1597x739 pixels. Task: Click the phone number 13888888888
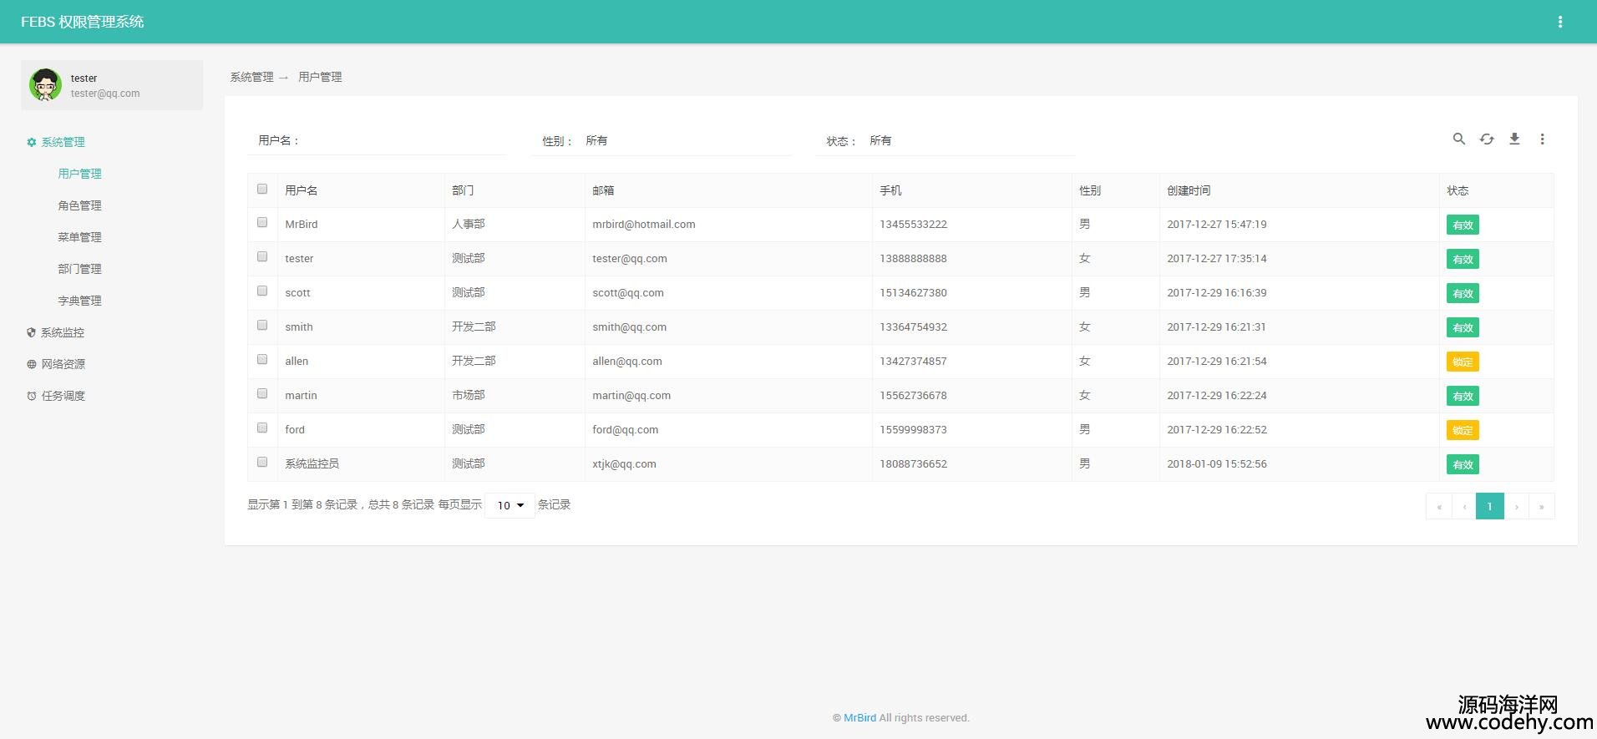(x=913, y=259)
